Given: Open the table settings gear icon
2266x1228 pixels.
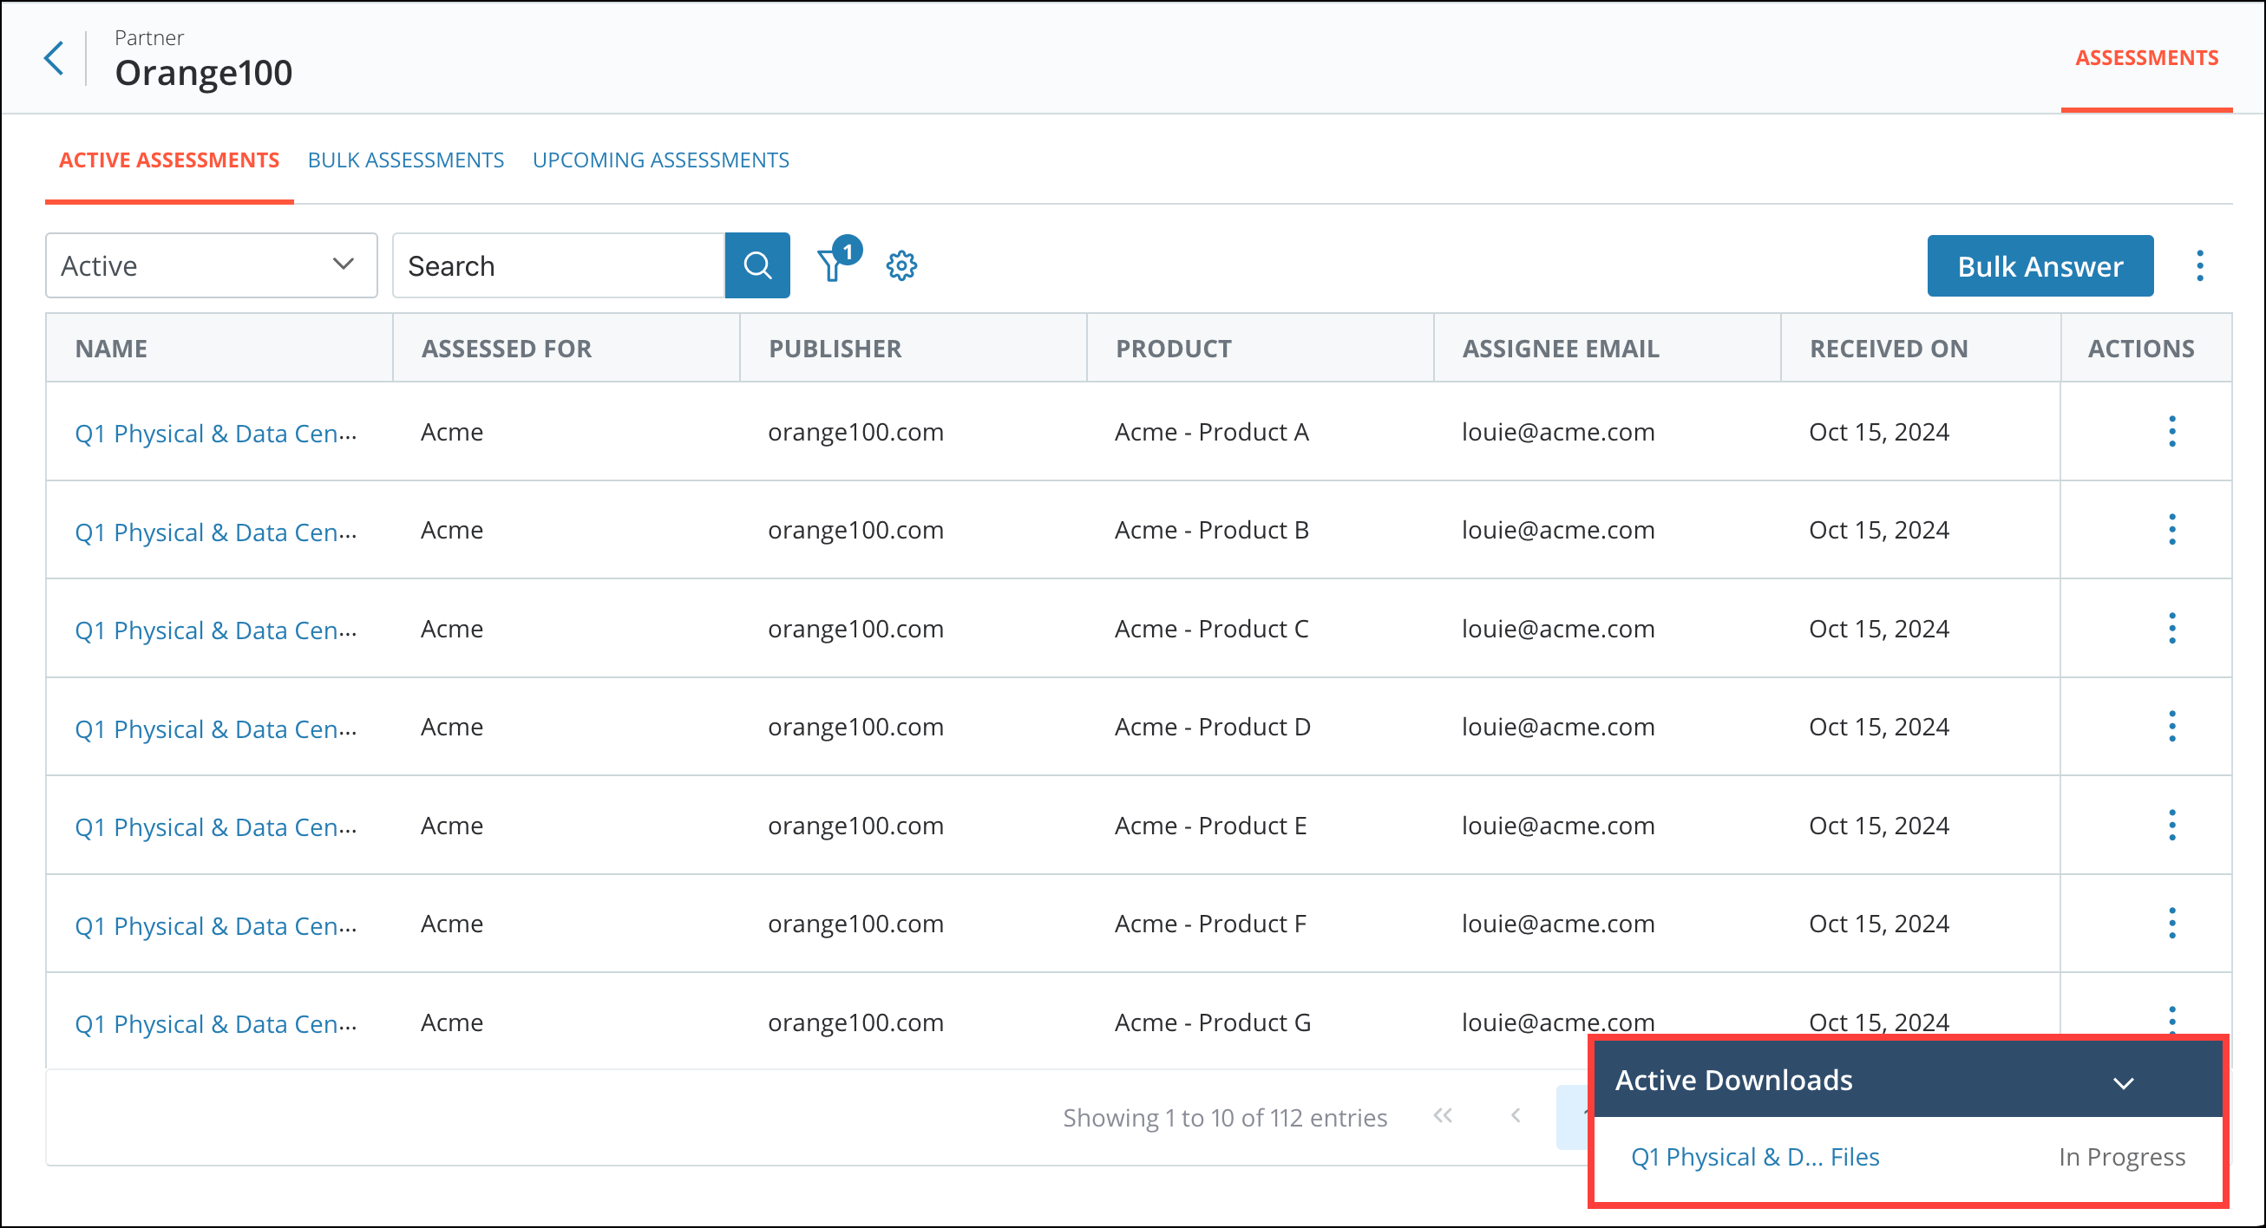Looking at the screenshot, I should tap(901, 265).
